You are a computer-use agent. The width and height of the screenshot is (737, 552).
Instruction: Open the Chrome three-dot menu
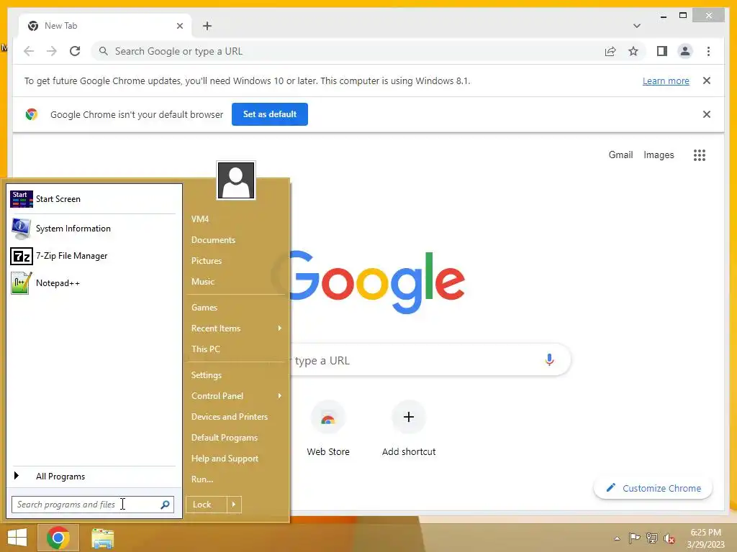tap(708, 51)
